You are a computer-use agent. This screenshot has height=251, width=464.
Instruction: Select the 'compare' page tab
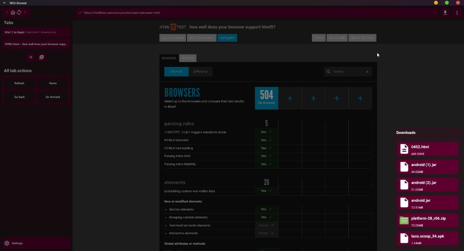click(227, 38)
